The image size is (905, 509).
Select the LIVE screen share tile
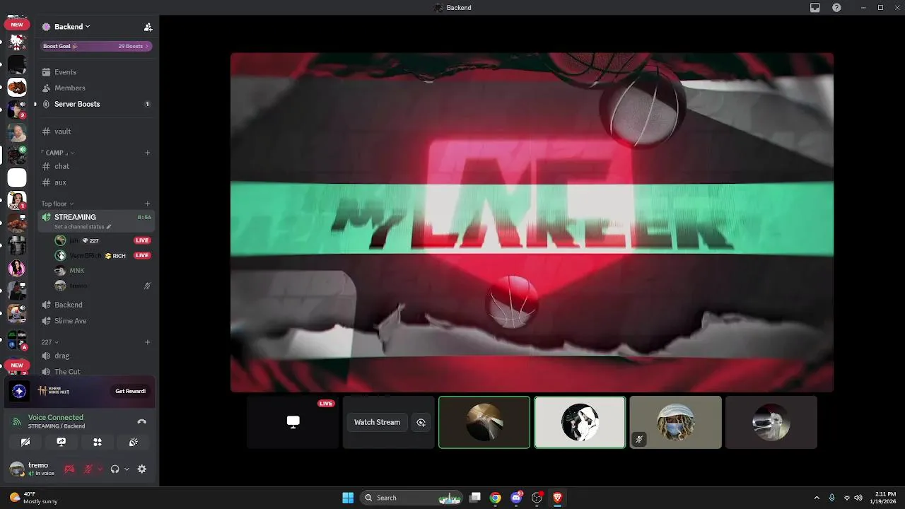point(293,422)
